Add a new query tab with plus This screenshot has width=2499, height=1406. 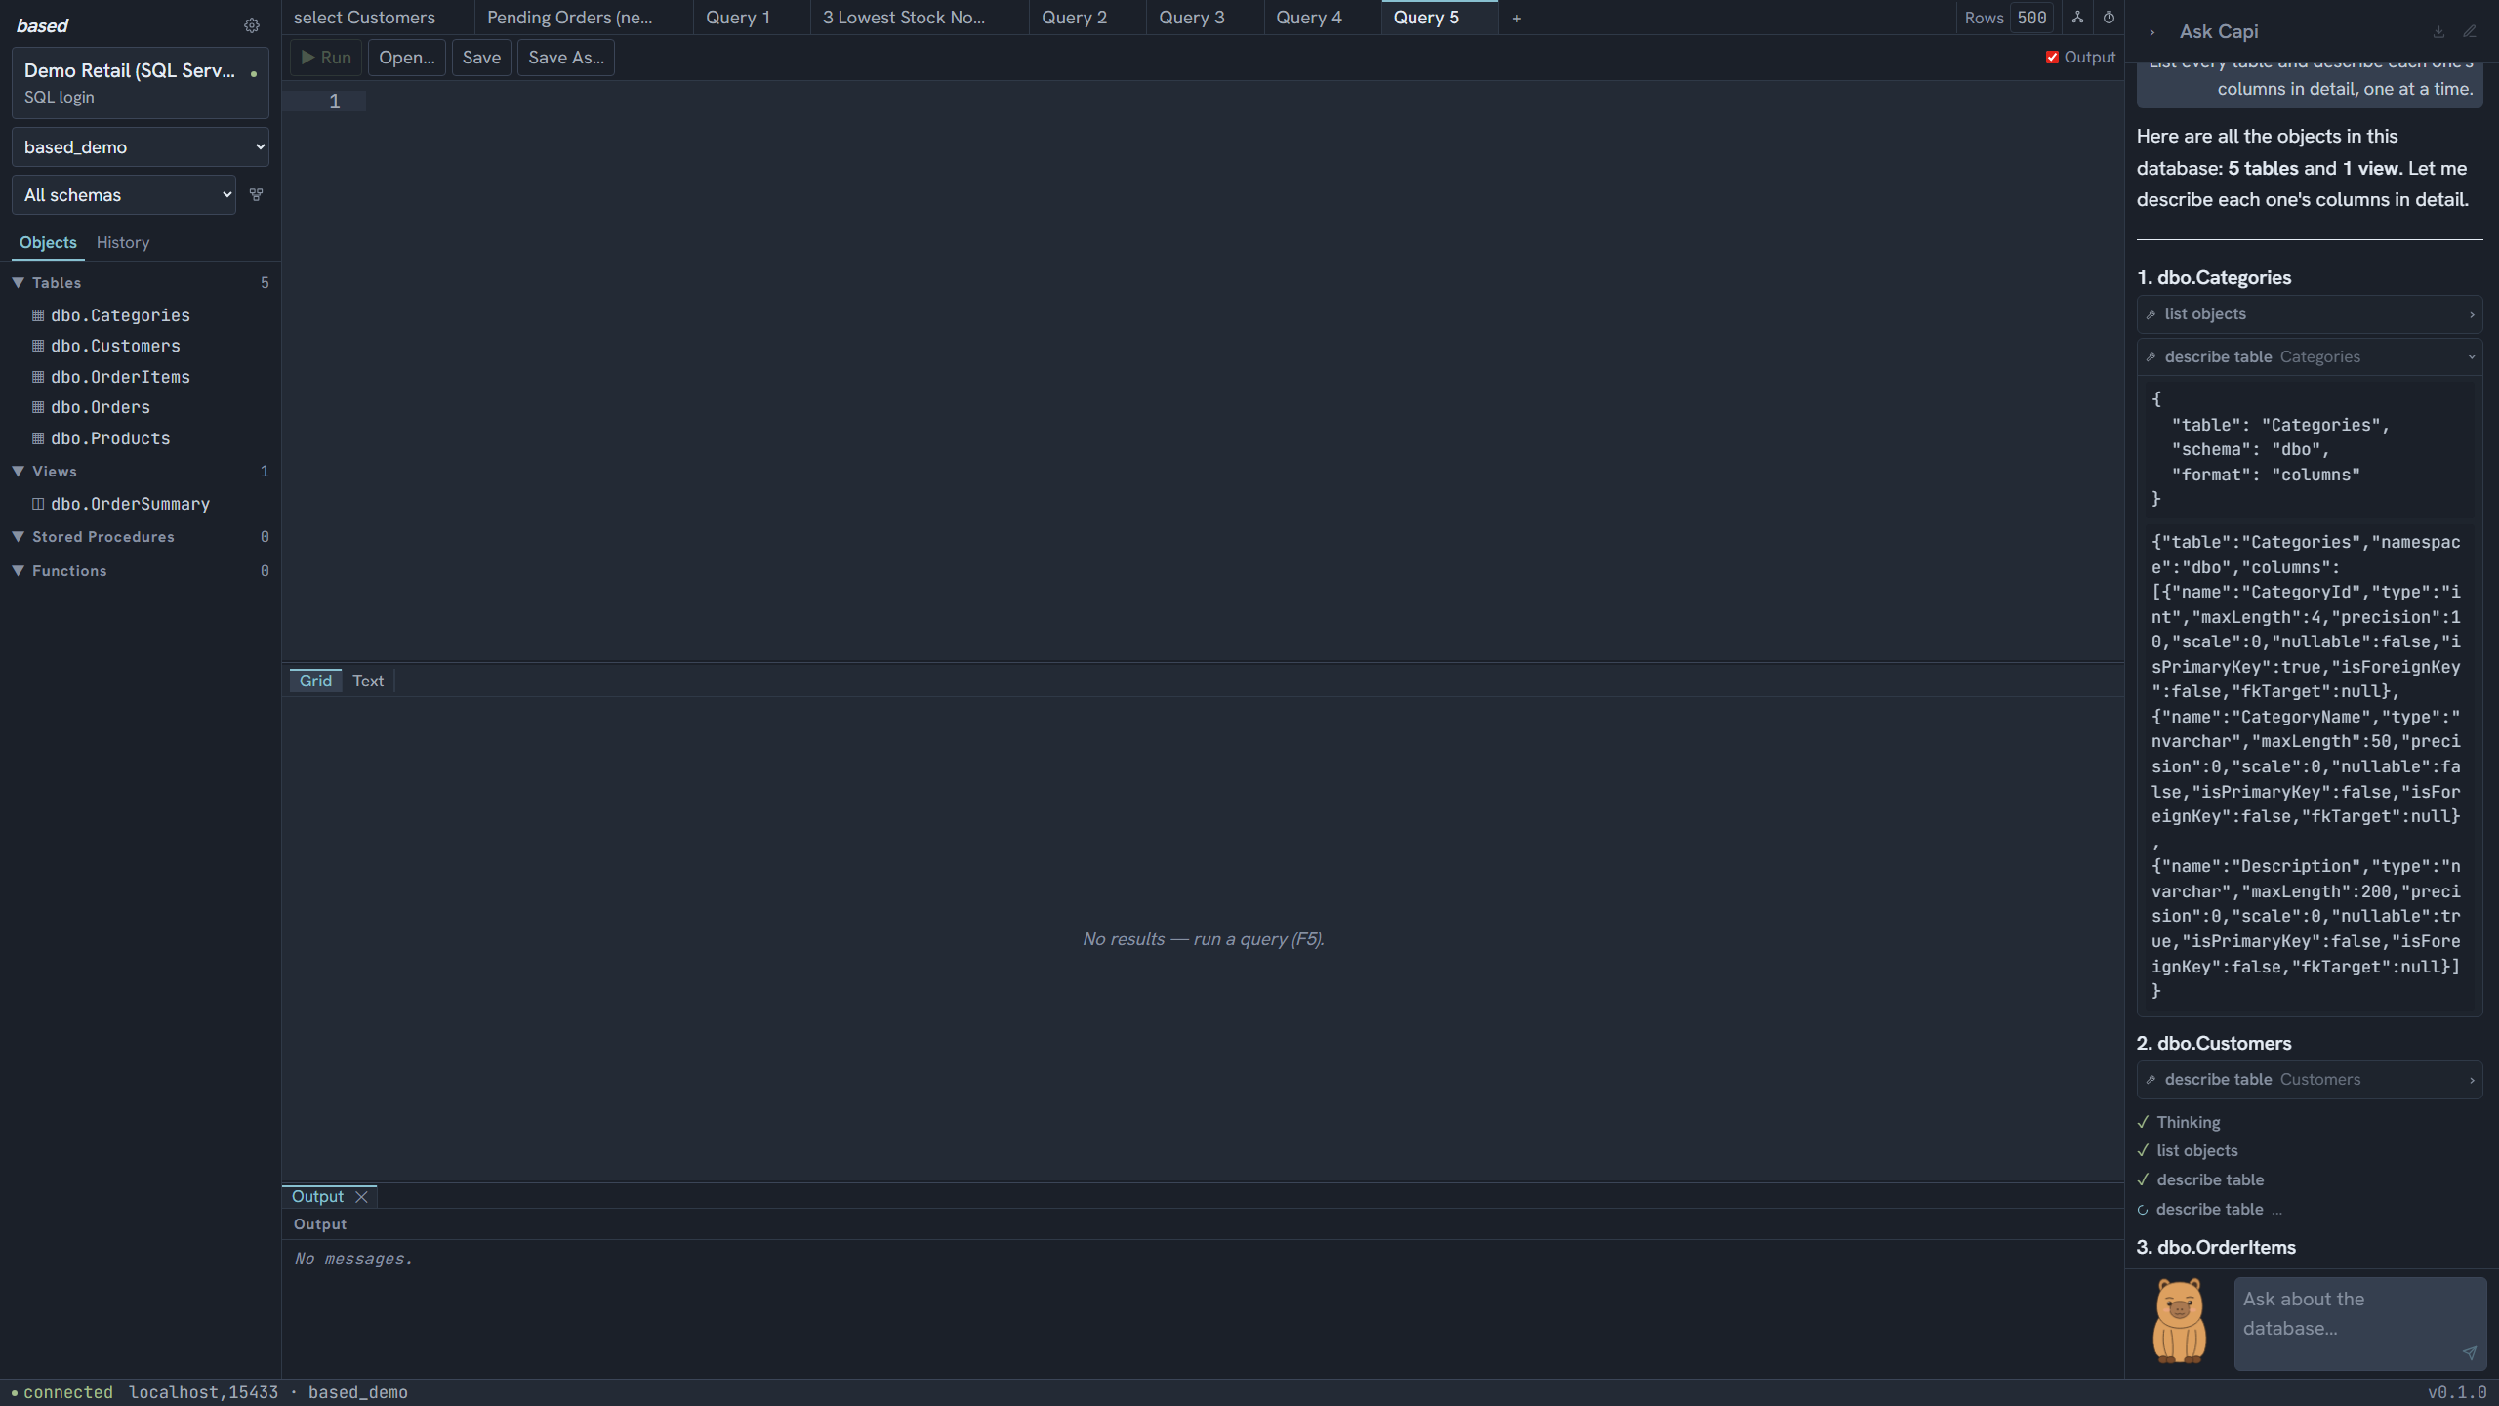(1516, 18)
